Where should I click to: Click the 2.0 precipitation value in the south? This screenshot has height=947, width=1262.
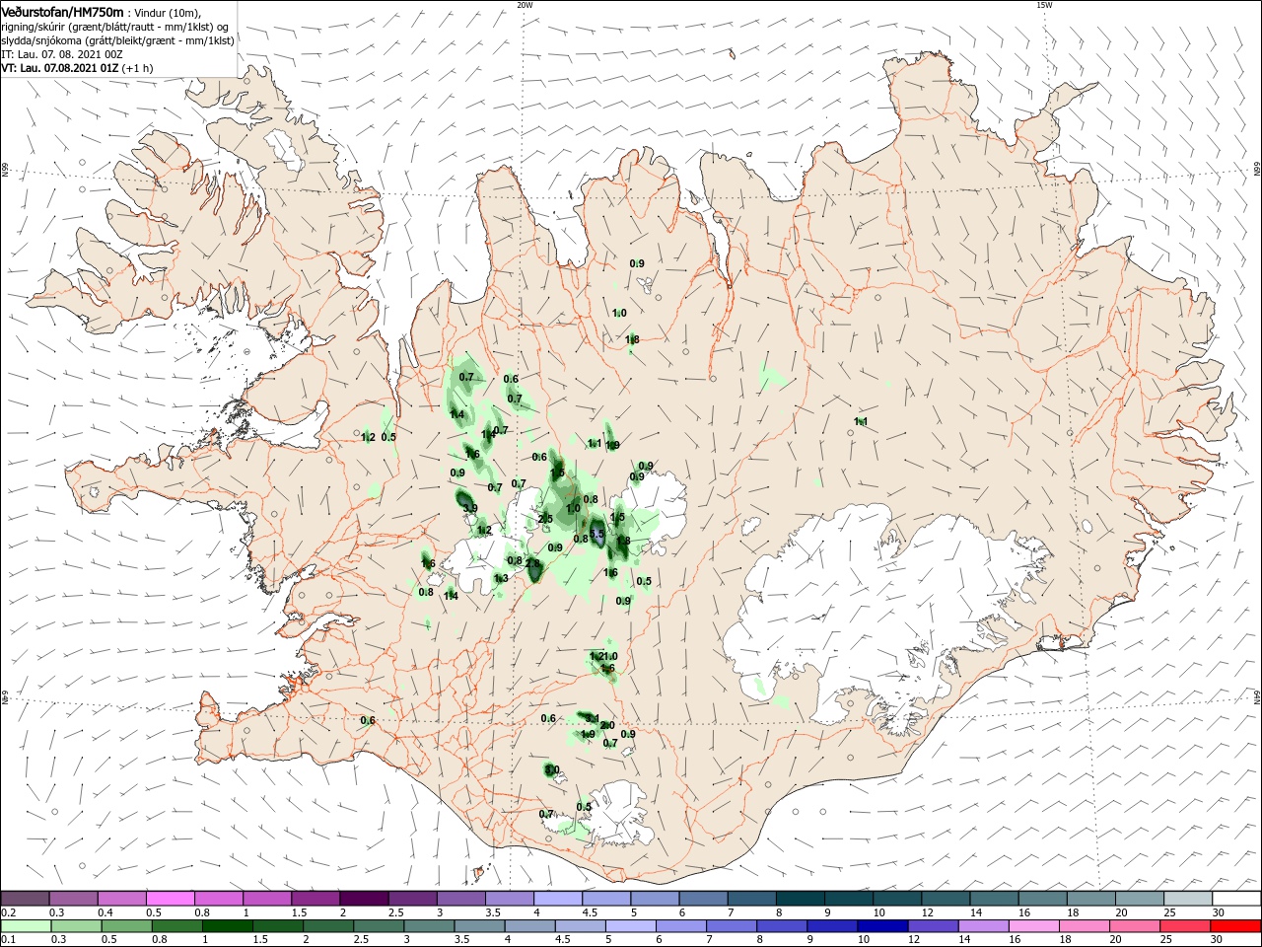point(607,725)
